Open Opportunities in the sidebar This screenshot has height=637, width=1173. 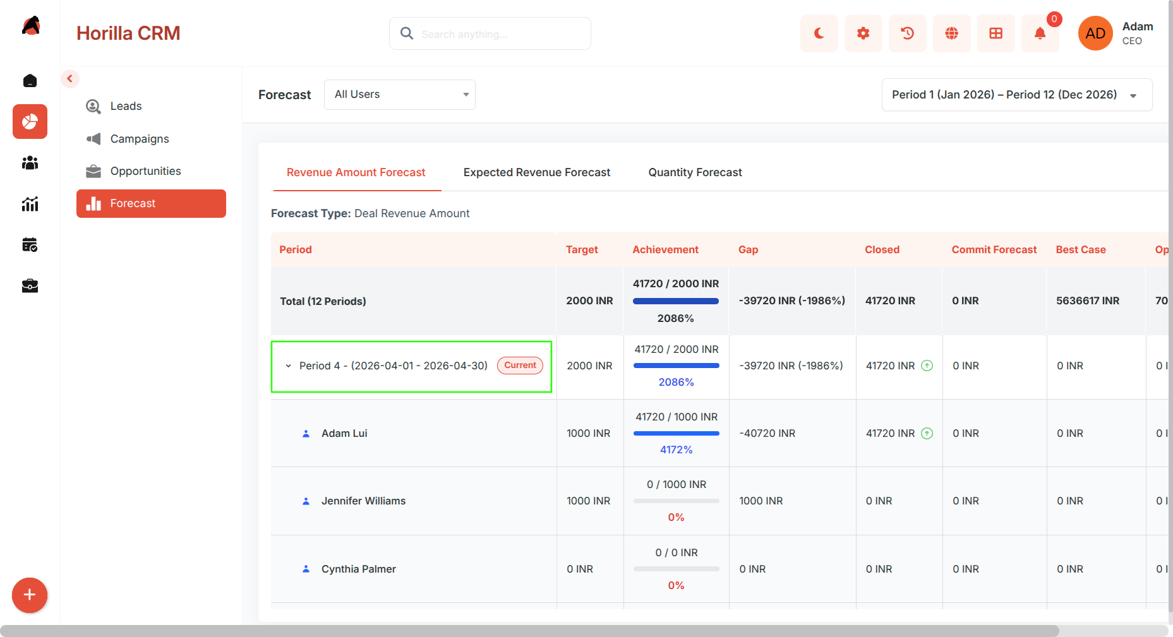coord(151,171)
